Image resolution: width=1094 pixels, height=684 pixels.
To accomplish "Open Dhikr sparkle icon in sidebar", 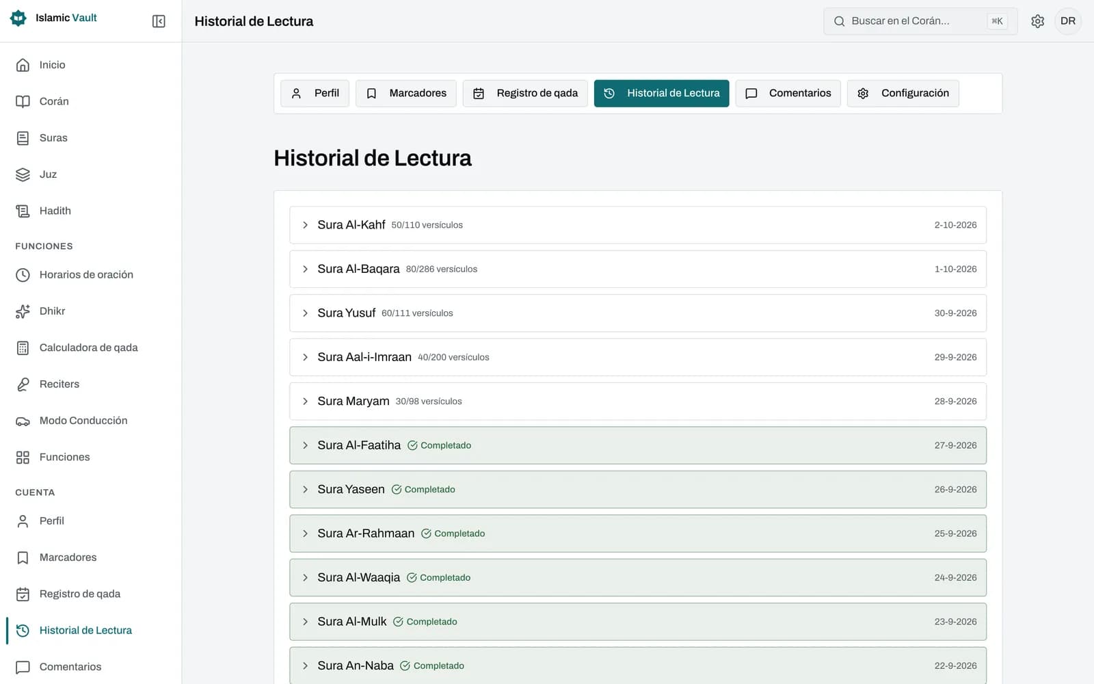I will click(23, 311).
